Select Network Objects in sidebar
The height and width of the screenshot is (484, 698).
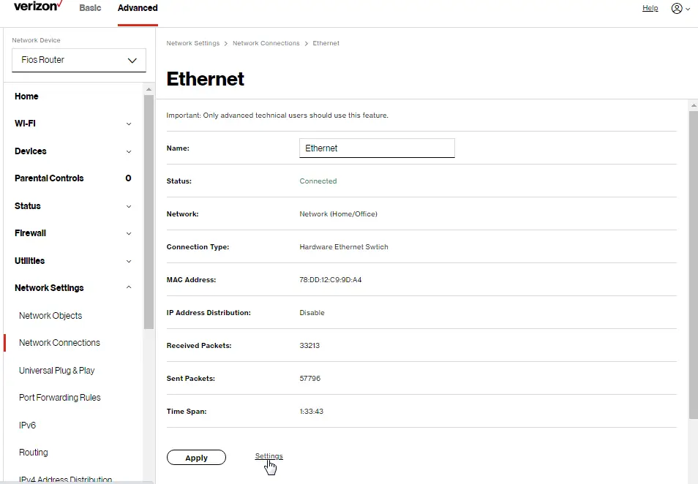(x=50, y=315)
